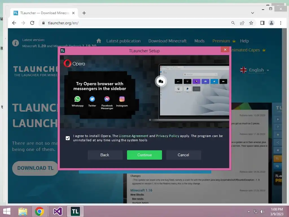Open the License Agreement link
This screenshot has height=217, width=289.
[133, 136]
